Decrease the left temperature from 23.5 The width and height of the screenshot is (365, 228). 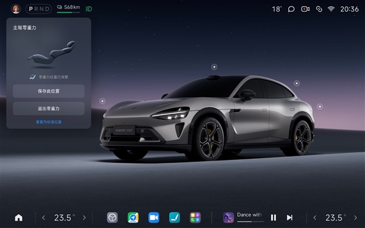[44, 218]
